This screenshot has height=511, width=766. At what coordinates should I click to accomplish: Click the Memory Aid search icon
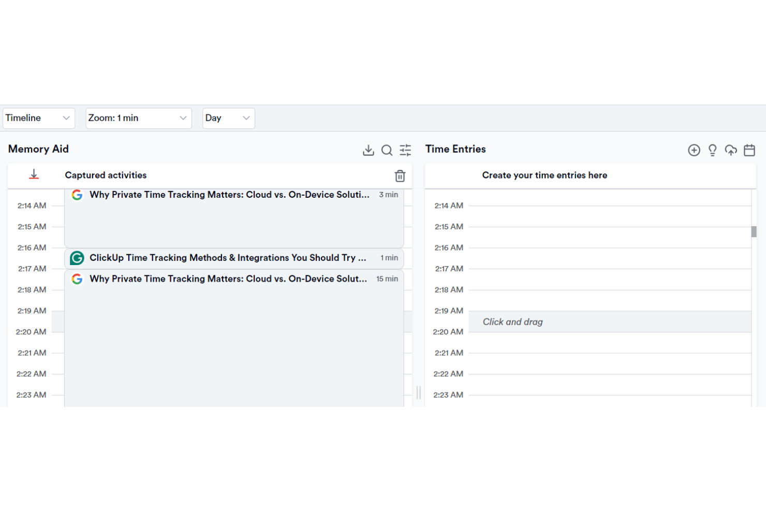click(387, 150)
